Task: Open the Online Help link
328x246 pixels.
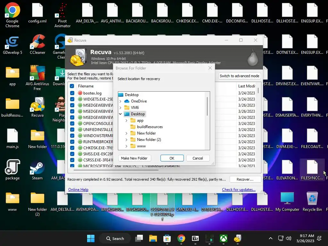Action: coord(78,190)
